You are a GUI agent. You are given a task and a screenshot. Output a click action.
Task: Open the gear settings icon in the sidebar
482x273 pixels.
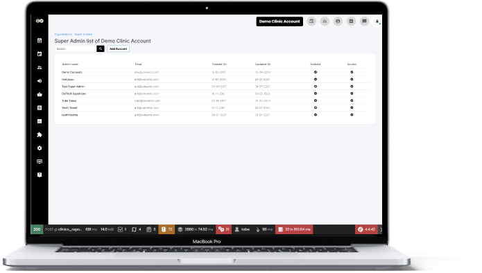pos(40,148)
